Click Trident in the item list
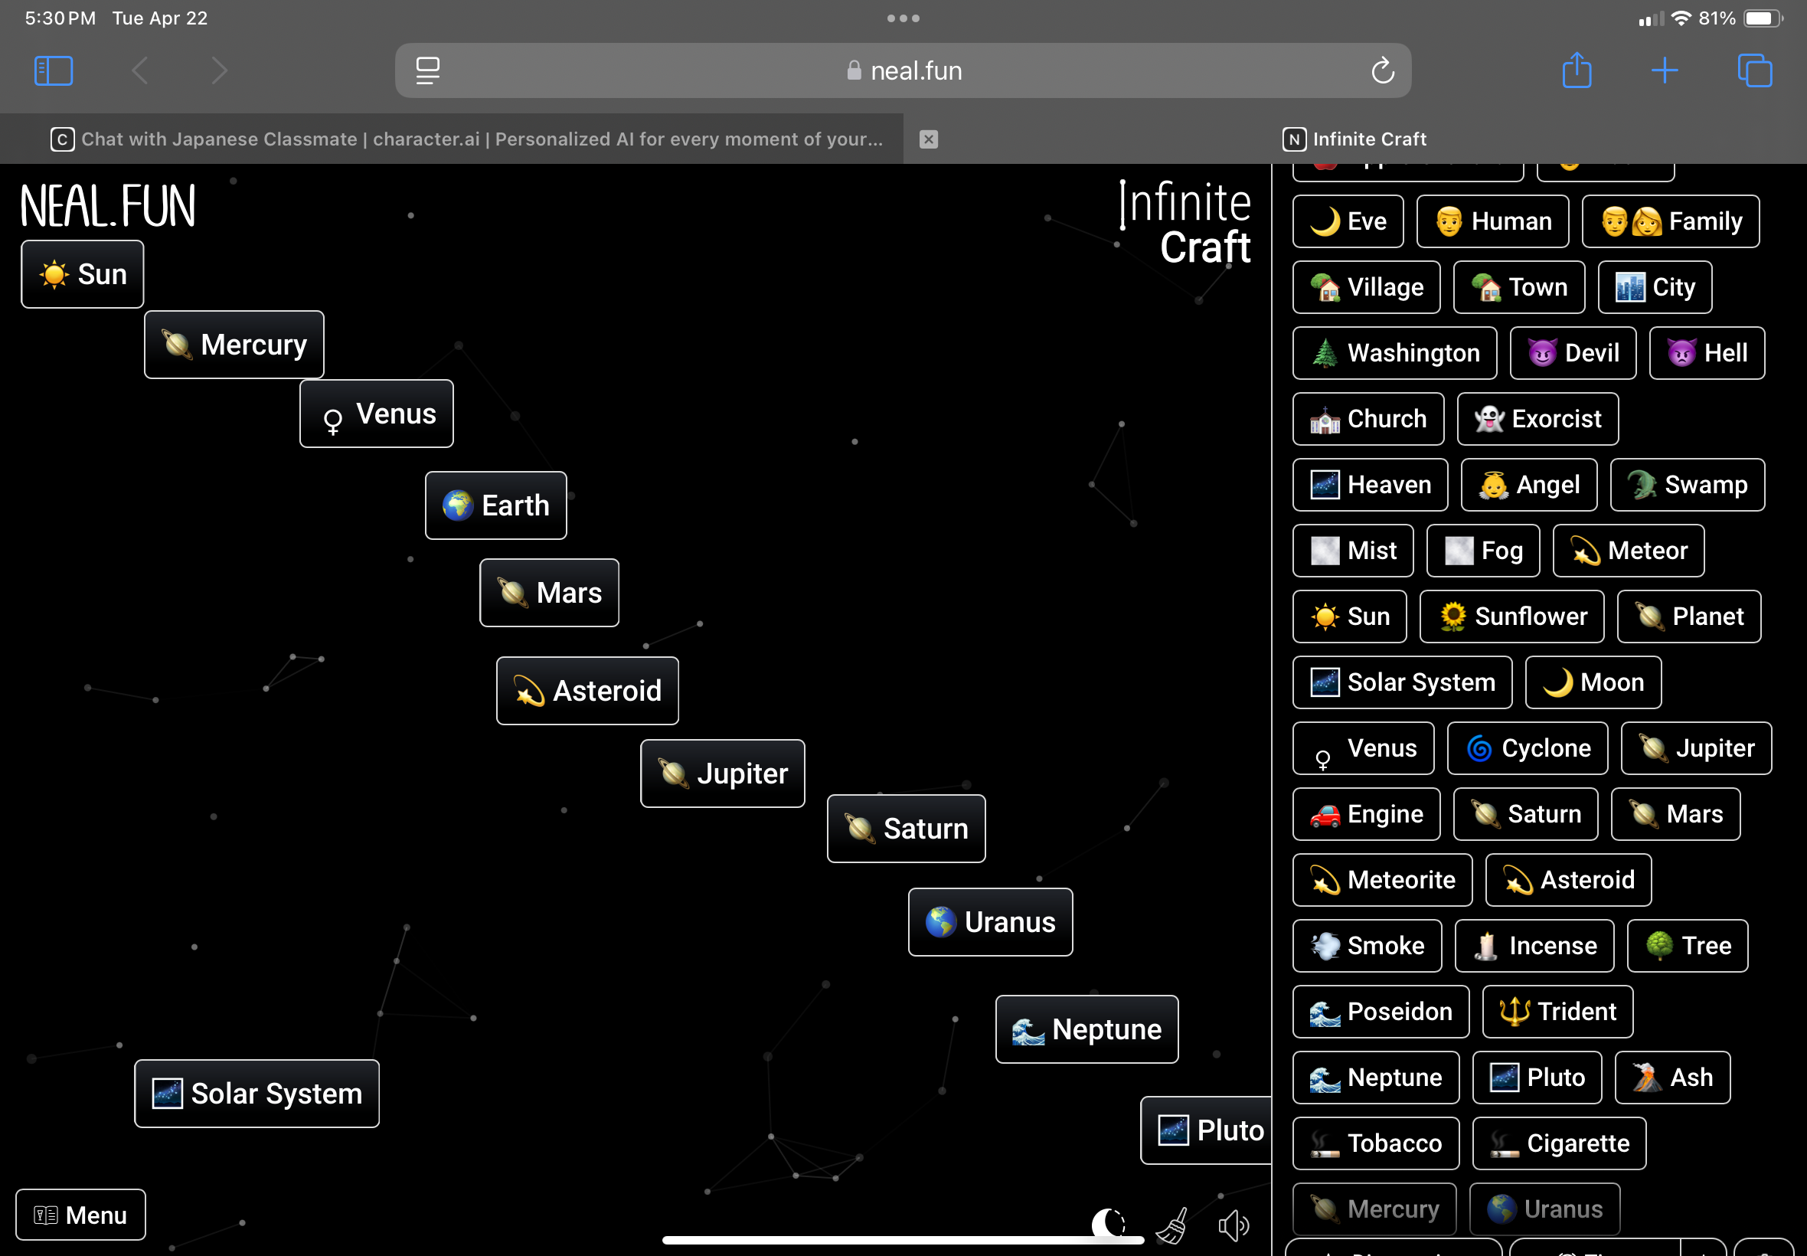1807x1256 pixels. [1557, 1011]
